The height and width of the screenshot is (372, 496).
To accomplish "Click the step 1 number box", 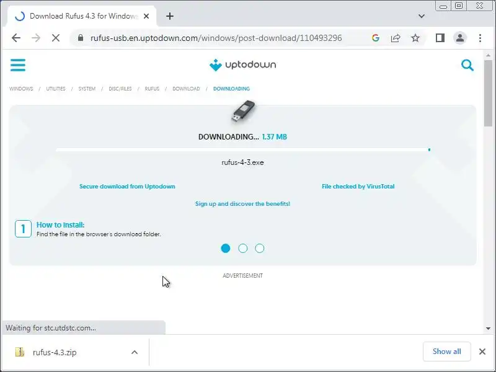I will pyautogui.click(x=23, y=229).
